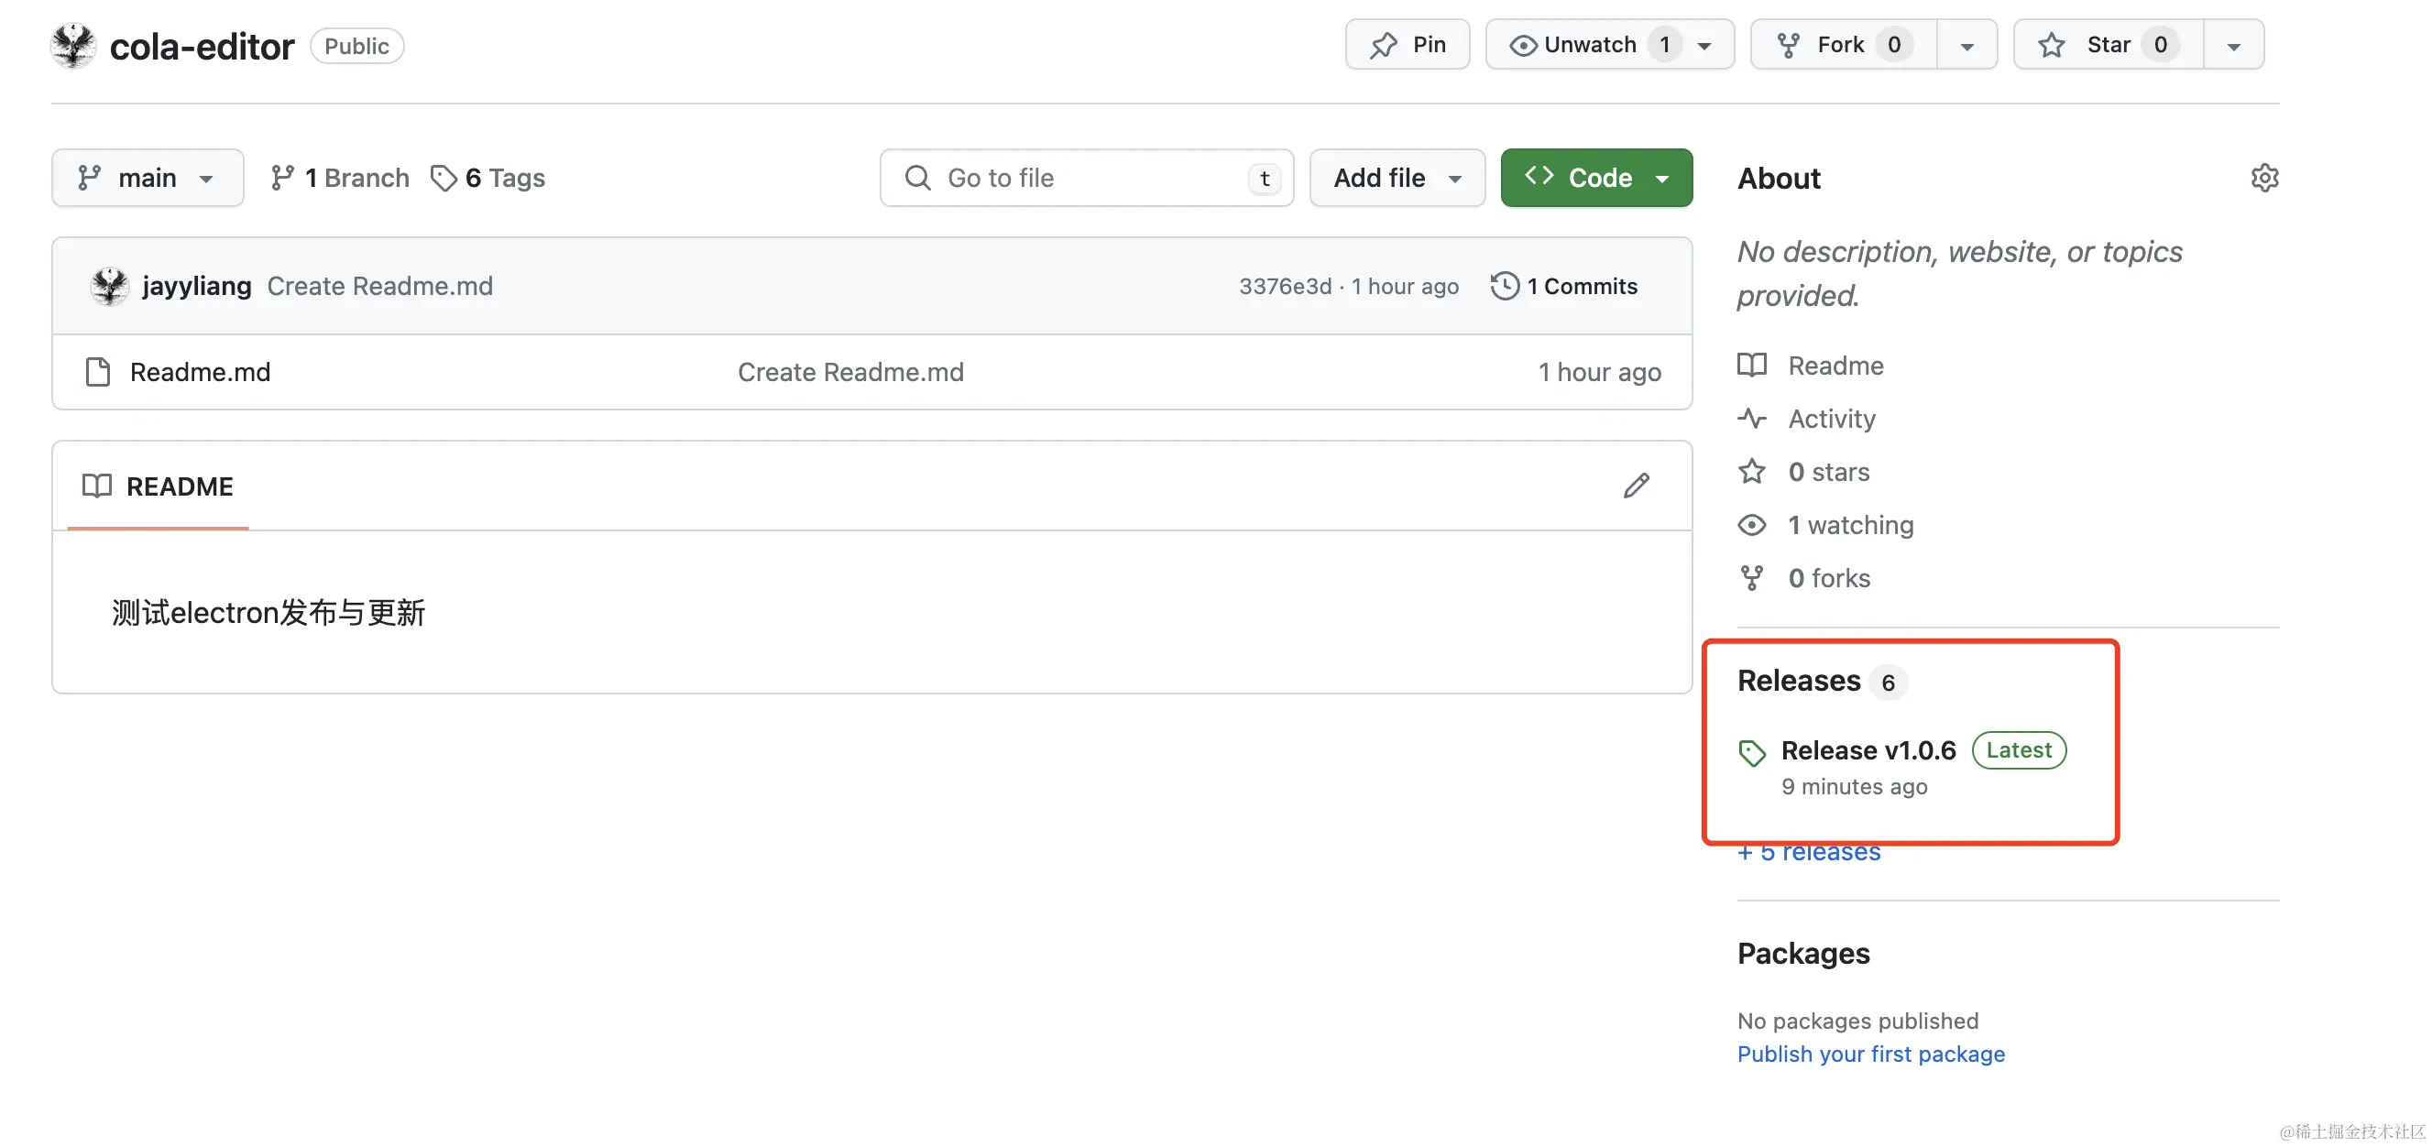The height and width of the screenshot is (1147, 2432).
Task: Expand the green Code dropdown
Action: click(x=1596, y=178)
